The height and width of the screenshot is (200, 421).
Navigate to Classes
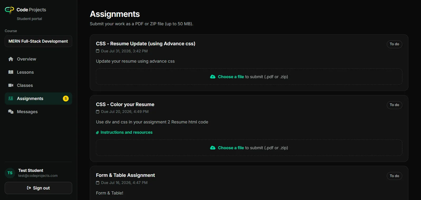pos(38,85)
